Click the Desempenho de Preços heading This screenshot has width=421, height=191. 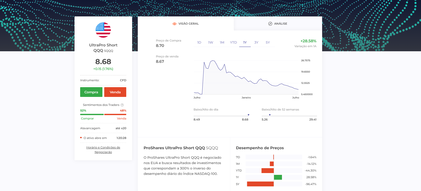coord(260,148)
